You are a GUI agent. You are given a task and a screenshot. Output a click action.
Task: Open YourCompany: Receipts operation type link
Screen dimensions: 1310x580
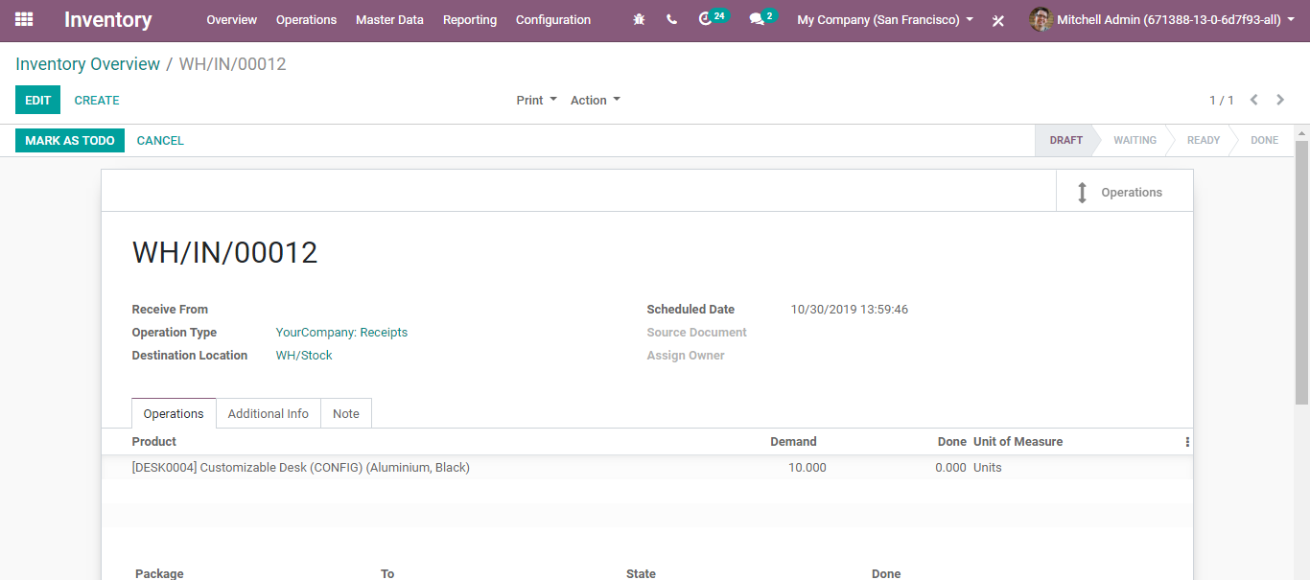(x=341, y=333)
